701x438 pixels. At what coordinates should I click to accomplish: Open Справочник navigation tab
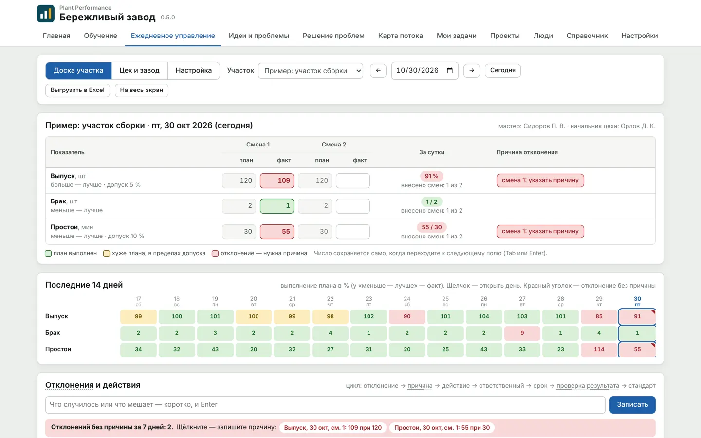587,36
